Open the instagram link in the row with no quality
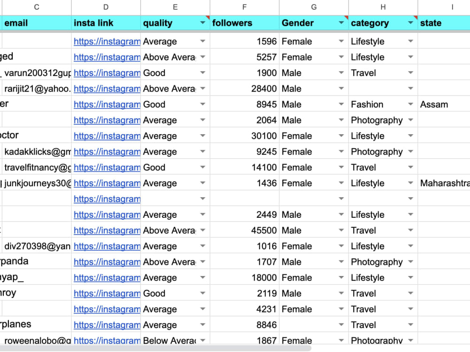 [107, 199]
